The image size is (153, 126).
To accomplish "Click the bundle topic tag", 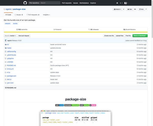I will [15, 24].
